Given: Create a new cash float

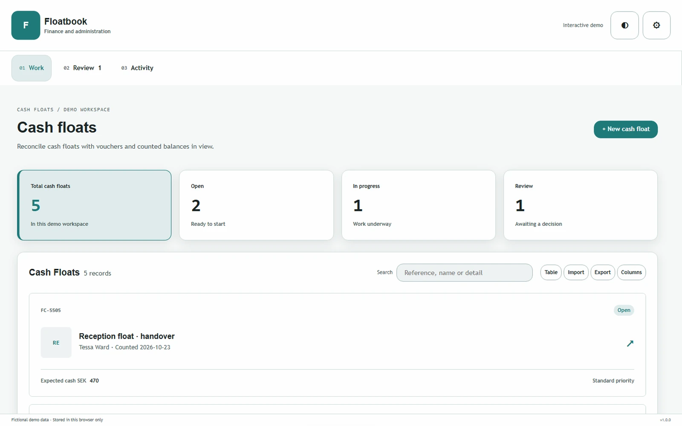Looking at the screenshot, I should (626, 129).
